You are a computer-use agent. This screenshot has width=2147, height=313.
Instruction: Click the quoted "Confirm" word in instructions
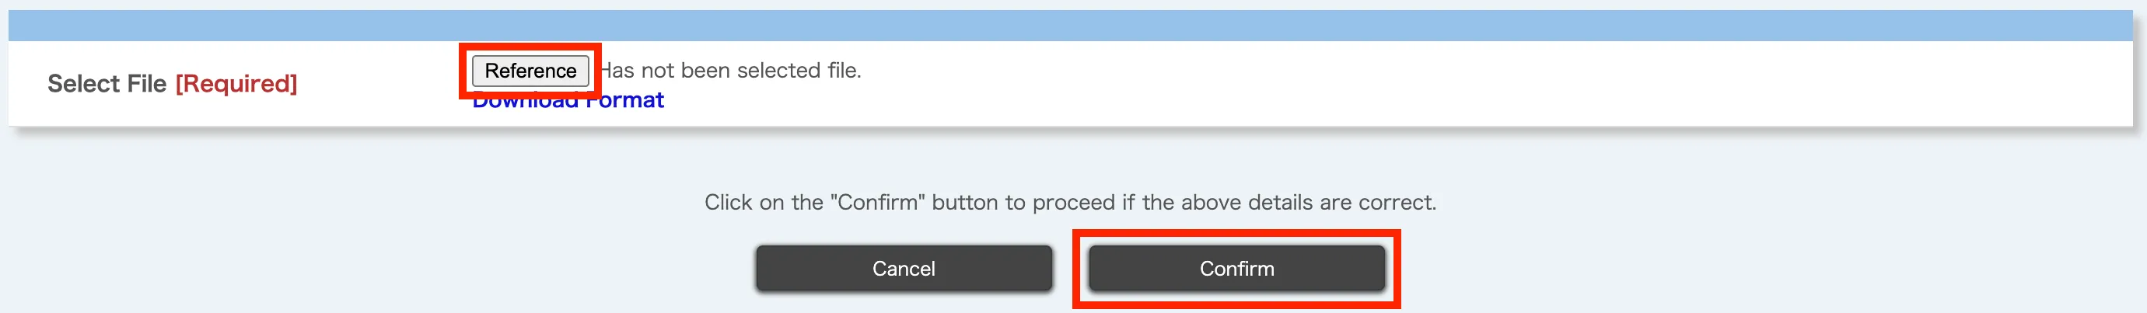878,202
